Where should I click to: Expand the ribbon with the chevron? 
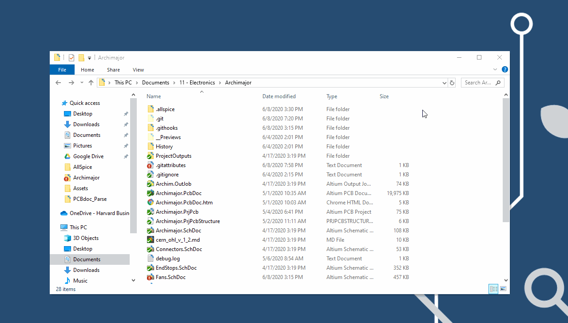tap(495, 70)
